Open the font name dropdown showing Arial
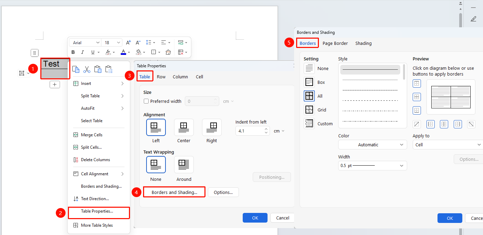The image size is (483, 235). tap(85, 42)
